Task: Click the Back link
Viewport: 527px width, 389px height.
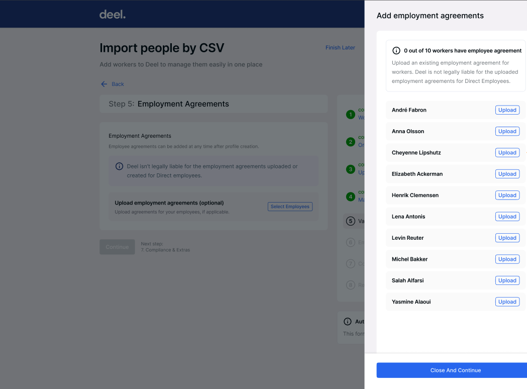Action: [118, 84]
